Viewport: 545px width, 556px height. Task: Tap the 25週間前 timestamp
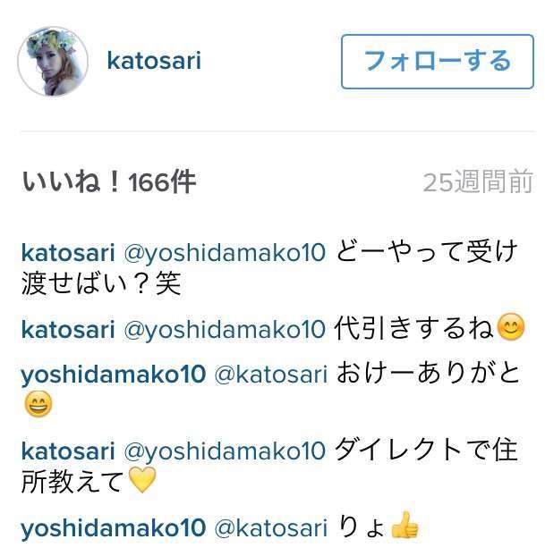point(478,182)
